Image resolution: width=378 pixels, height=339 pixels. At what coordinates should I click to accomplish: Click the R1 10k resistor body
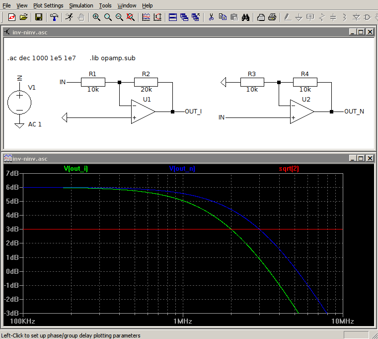(x=93, y=82)
